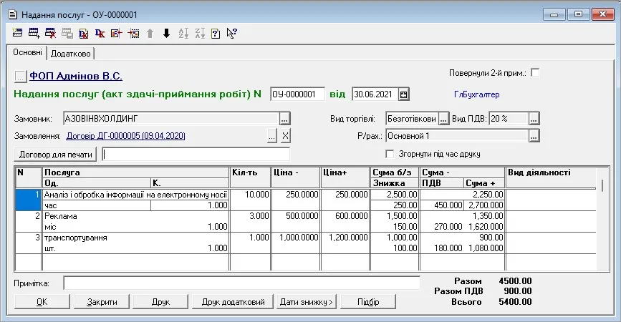Click Ціна+ cell 1,200.0000
The image size is (621, 322).
pos(345,238)
